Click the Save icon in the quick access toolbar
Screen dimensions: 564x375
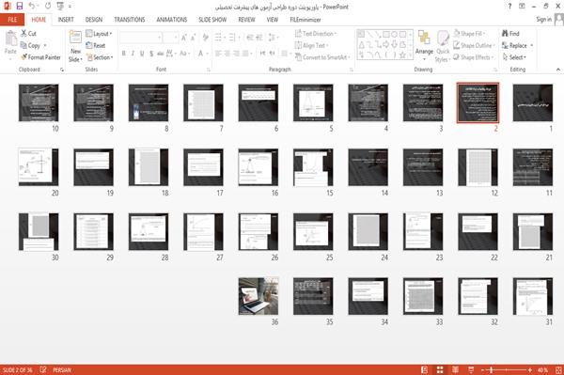pos(20,6)
